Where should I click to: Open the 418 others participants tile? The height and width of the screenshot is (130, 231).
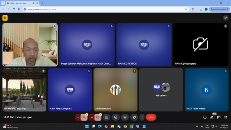coord(161,90)
